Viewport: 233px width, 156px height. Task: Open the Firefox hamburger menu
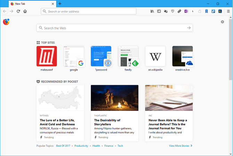[x=228, y=11]
